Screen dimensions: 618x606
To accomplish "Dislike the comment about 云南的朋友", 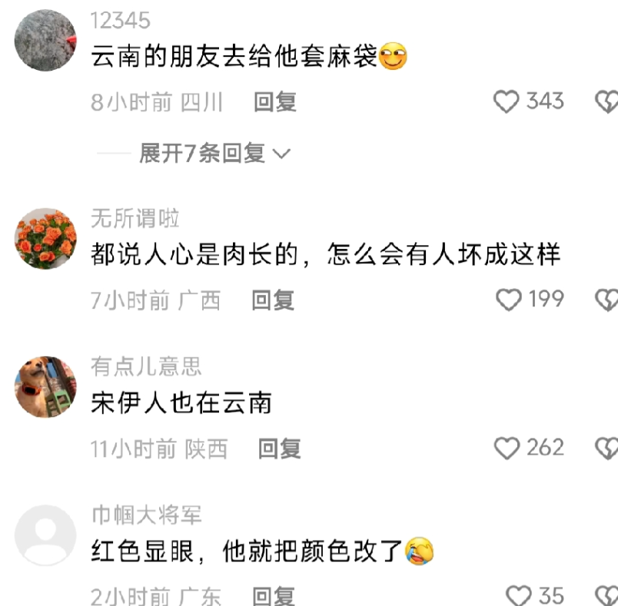I will (x=607, y=101).
